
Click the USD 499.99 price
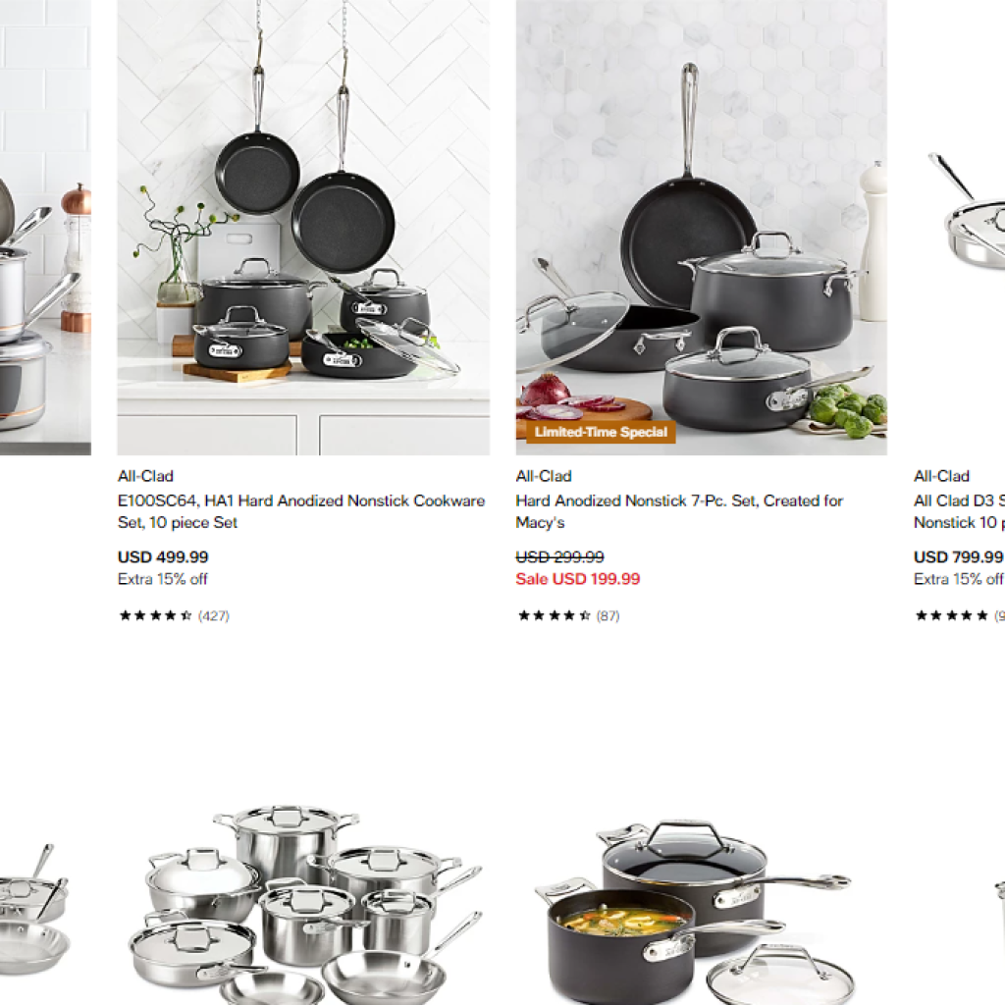click(x=163, y=557)
